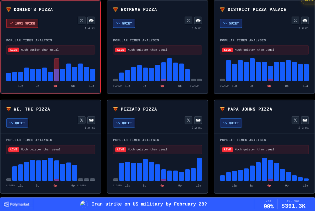
Task: Open the X icon on District Pizza Palace card
Action: click(x=295, y=20)
